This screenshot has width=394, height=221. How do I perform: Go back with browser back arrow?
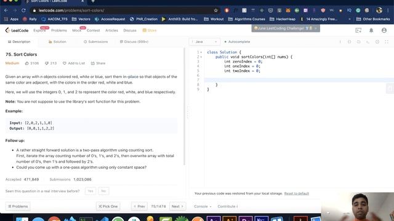point(6,10)
